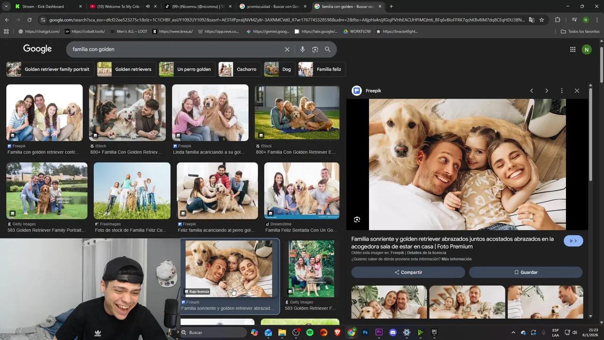Clear the Google search box text
This screenshot has height=340, width=604.
pos(287,49)
